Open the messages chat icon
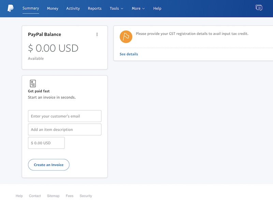The height and width of the screenshot is (202, 273). coord(259,8)
